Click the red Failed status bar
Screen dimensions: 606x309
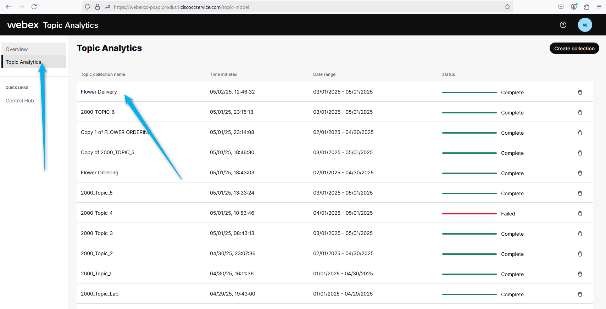(x=469, y=214)
